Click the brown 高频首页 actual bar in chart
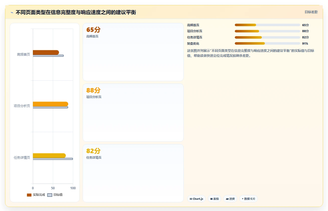Image resolution: width=328 pixels, height=211 pixels. pos(46,52)
